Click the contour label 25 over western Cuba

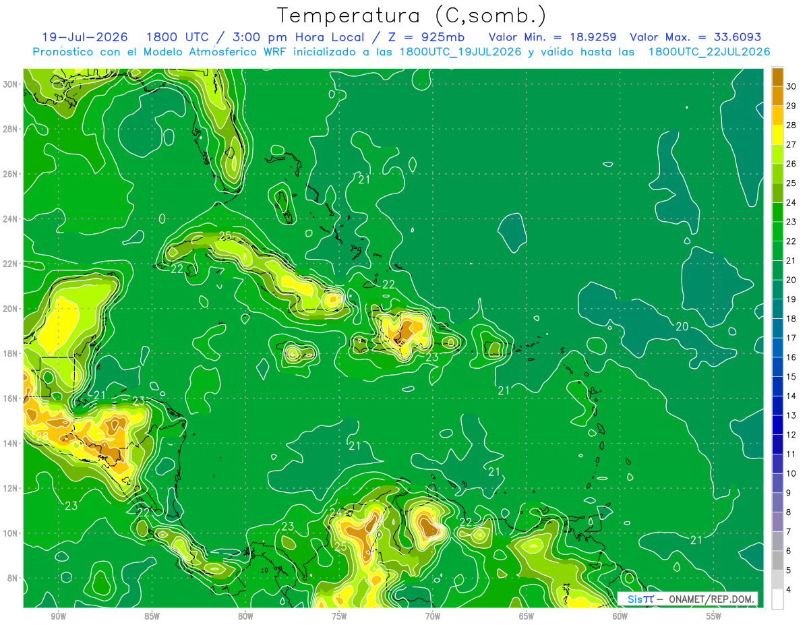(226, 236)
